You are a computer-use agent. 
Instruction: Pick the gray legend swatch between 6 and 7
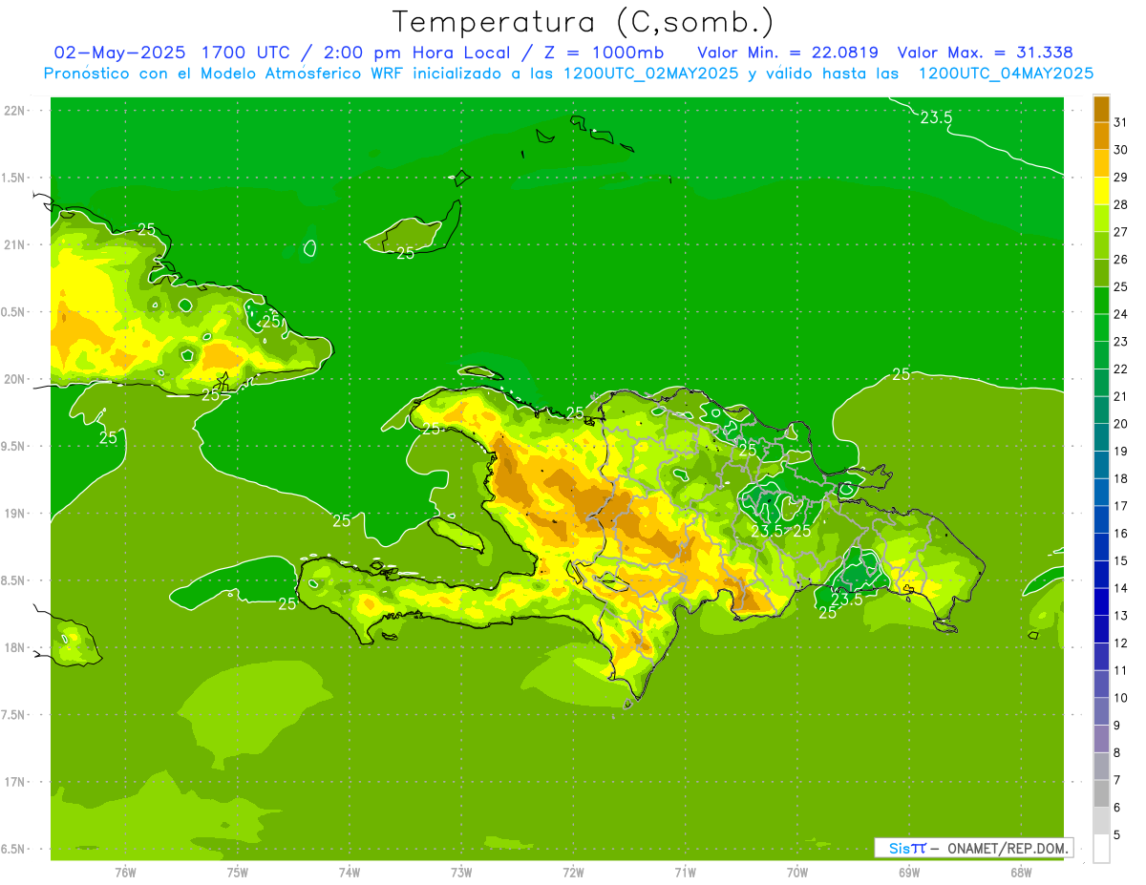point(1101,793)
